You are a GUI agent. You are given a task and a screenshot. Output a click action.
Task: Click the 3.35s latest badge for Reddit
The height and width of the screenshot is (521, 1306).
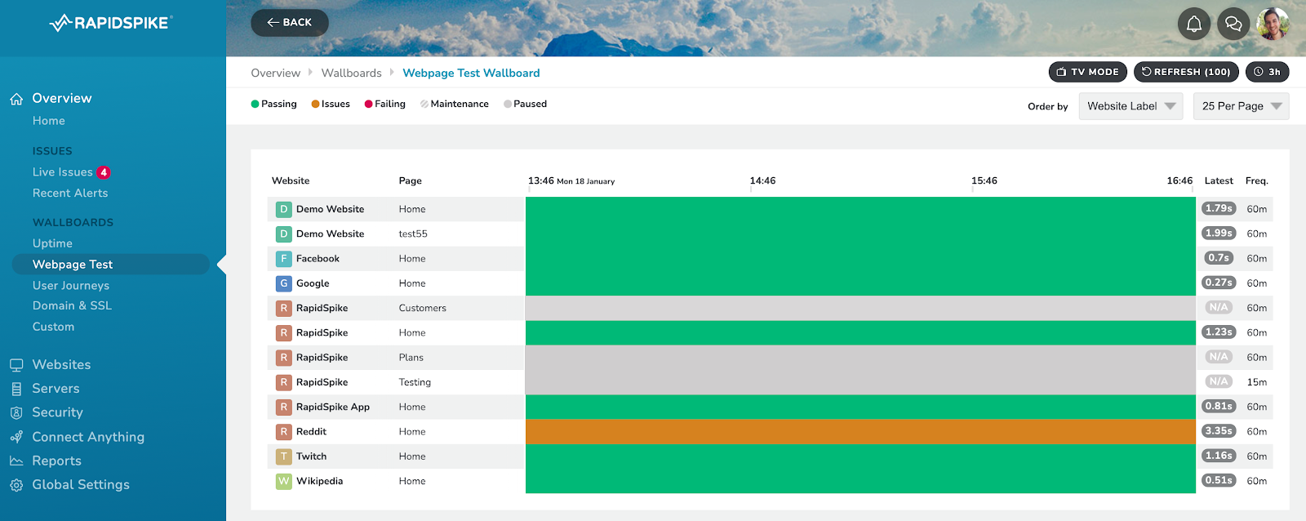(1219, 431)
